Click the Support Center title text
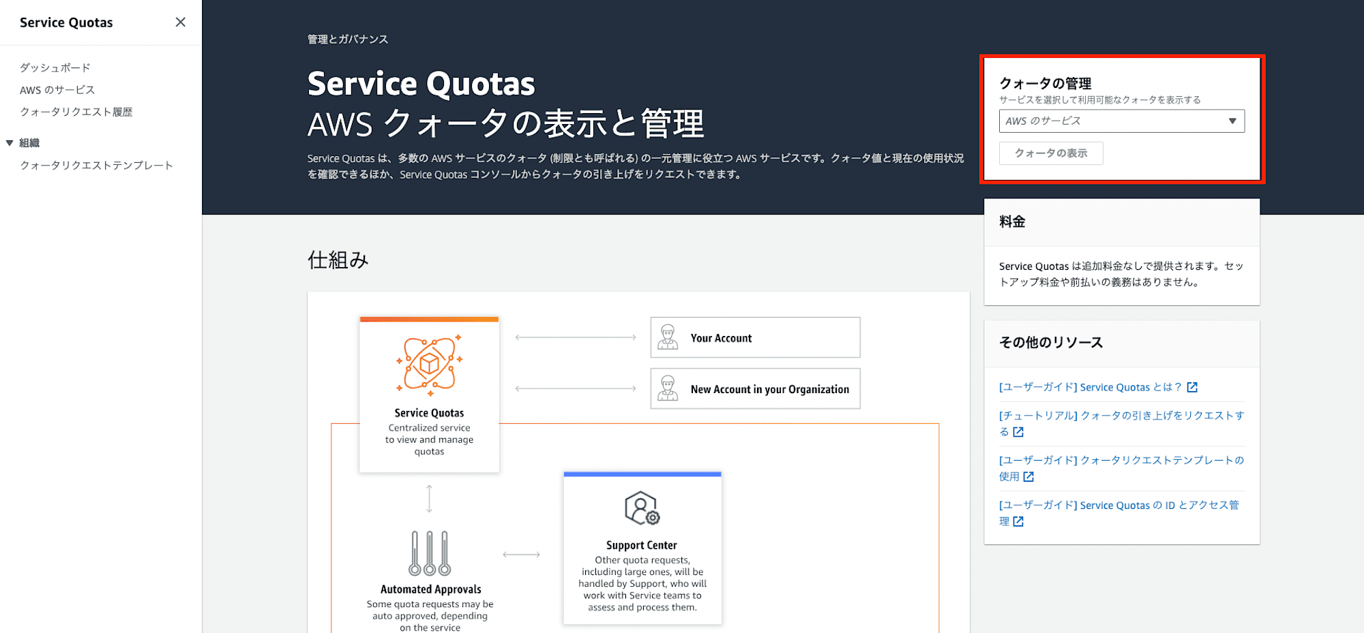1364x633 pixels. point(641,545)
